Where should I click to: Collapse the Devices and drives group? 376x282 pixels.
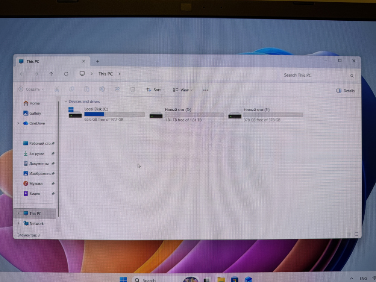66,102
